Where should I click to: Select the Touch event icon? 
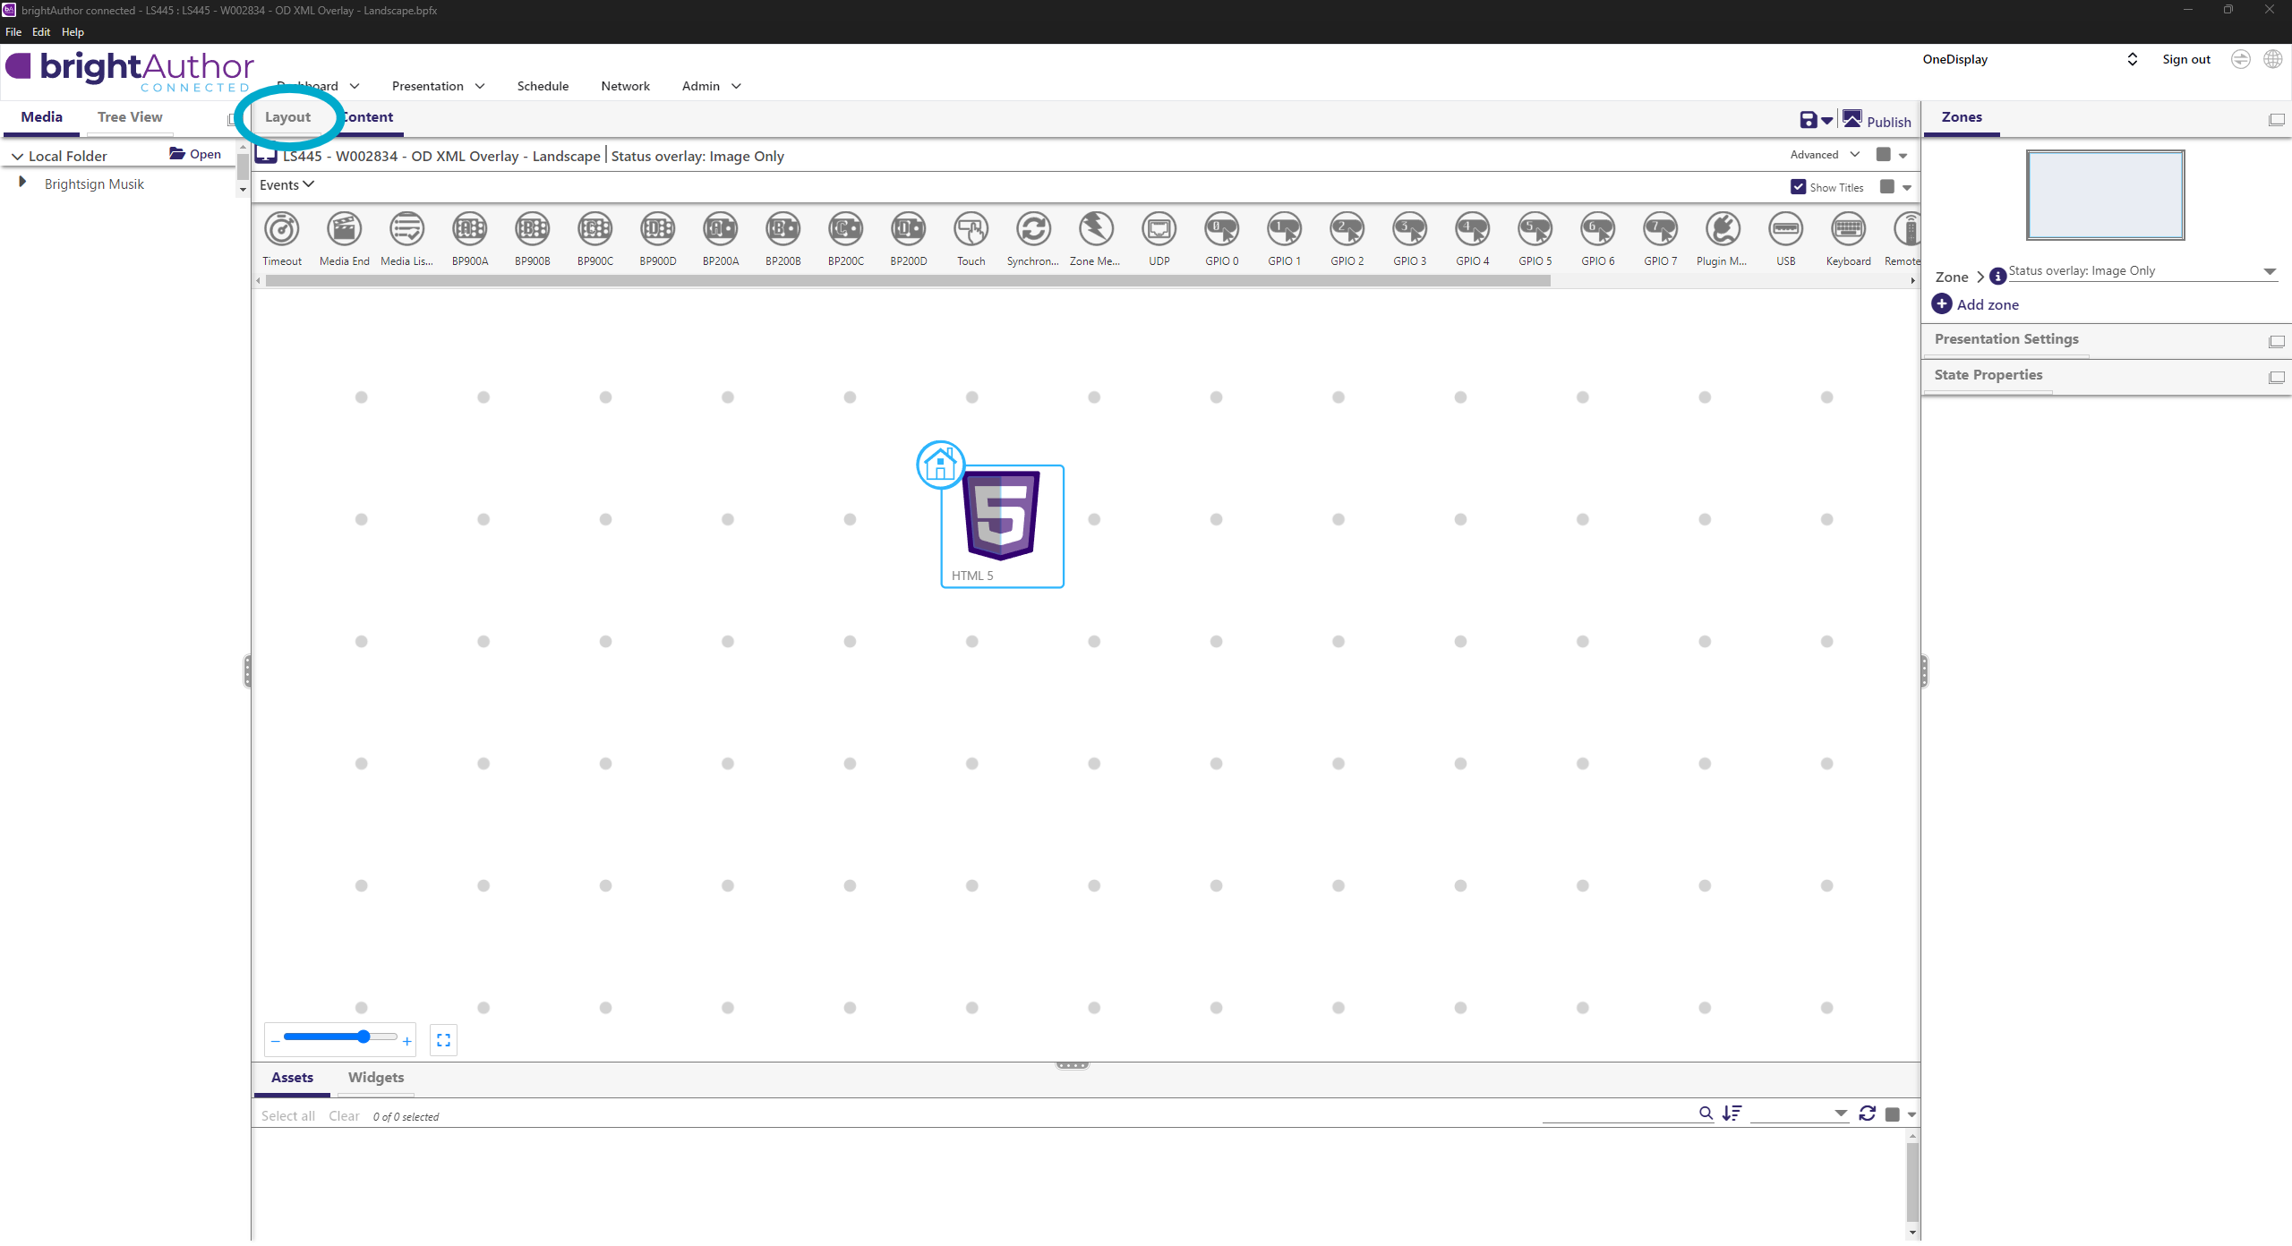pos(971,230)
